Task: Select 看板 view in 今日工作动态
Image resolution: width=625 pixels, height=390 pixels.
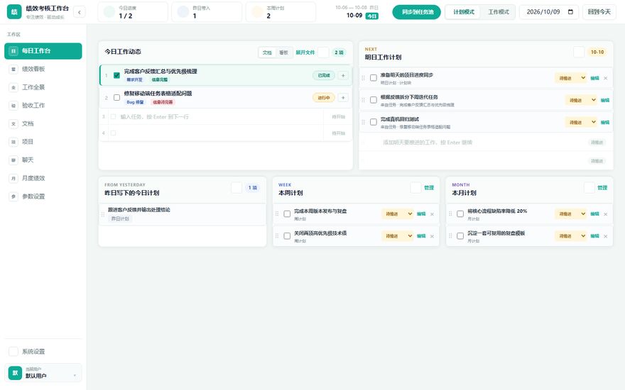Action: coord(283,52)
